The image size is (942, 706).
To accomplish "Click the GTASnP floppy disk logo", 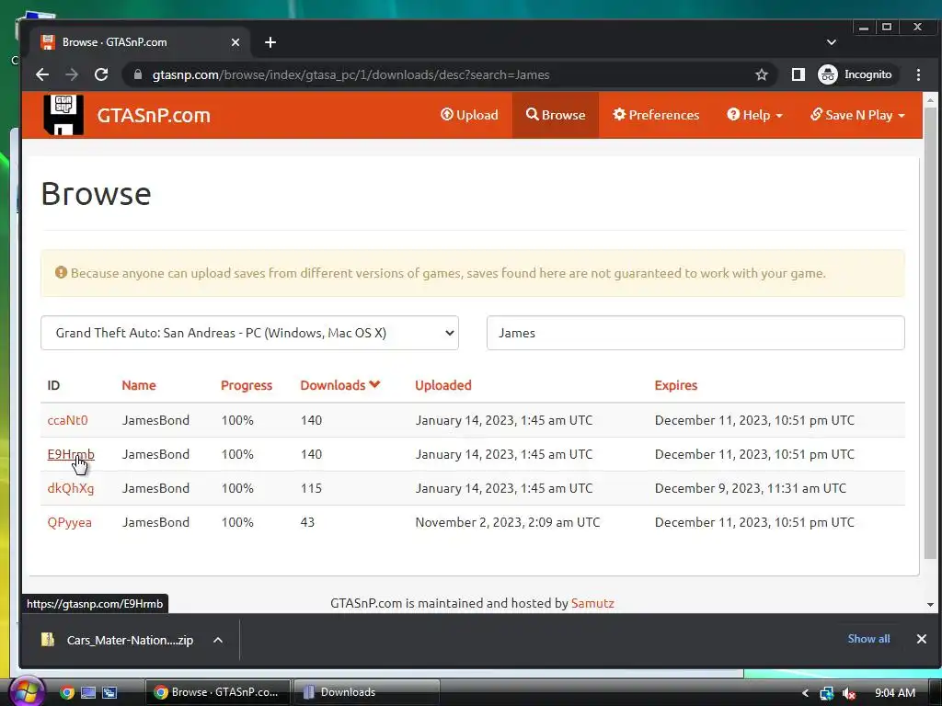I will point(63,115).
